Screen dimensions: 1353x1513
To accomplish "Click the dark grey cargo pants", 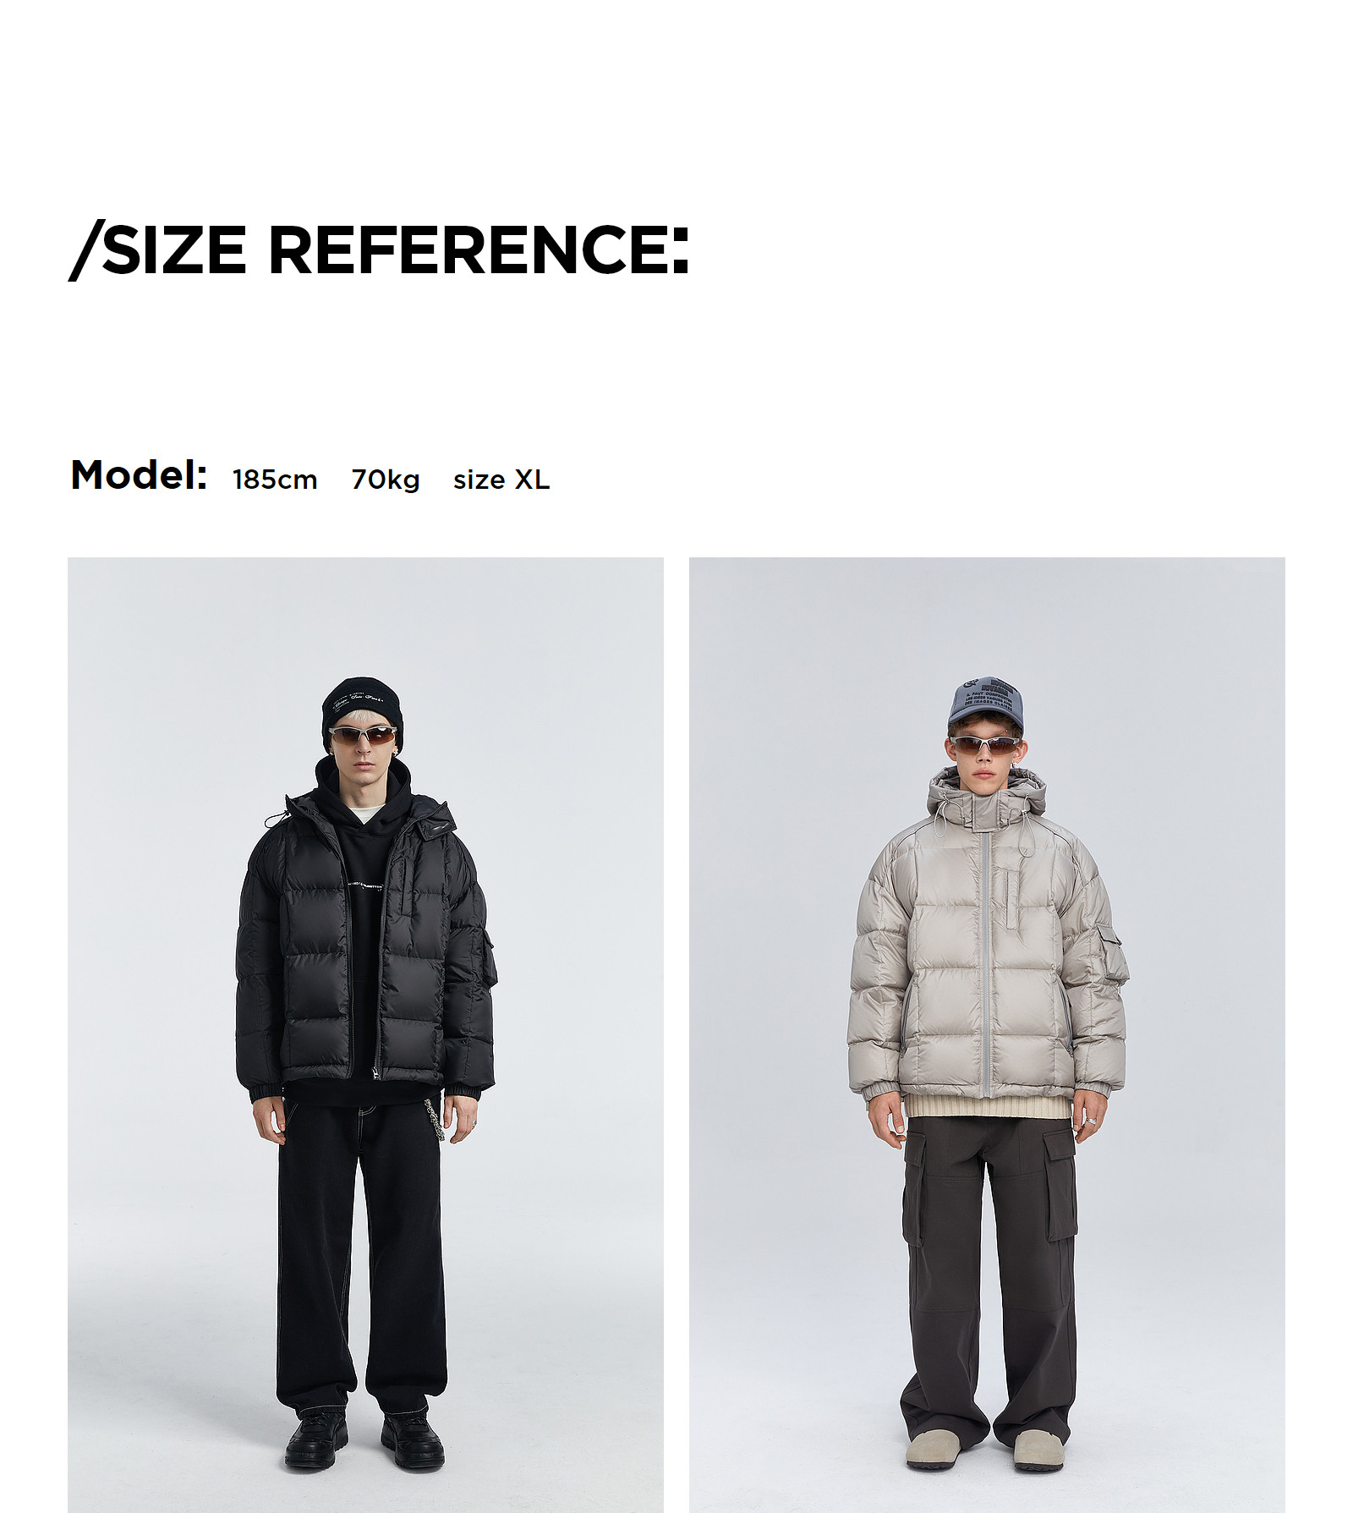I will coord(989,1277).
